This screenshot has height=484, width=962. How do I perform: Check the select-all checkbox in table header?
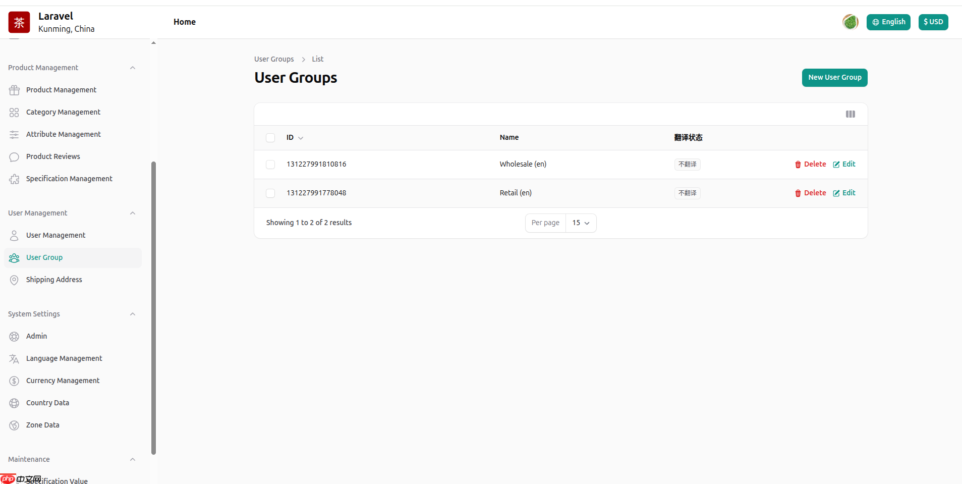pos(270,138)
